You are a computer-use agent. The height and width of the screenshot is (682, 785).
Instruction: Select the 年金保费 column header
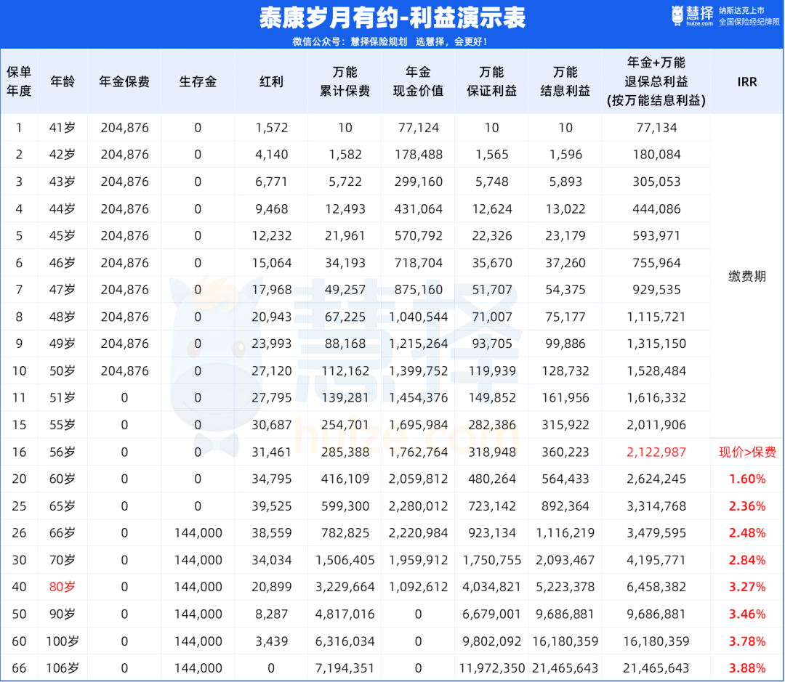124,81
